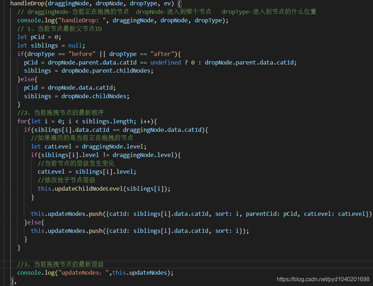The height and width of the screenshot is (286, 373).
Task: Click 'pCid = dropNode.data.catId;' line
Action: (70, 88)
